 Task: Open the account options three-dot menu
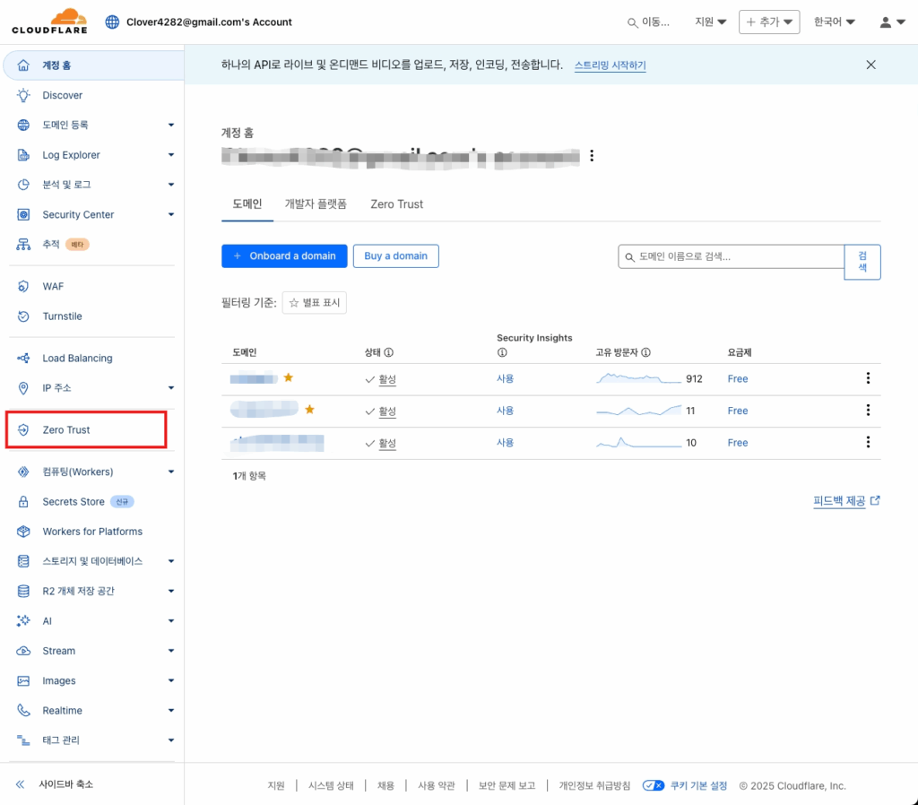click(x=592, y=155)
